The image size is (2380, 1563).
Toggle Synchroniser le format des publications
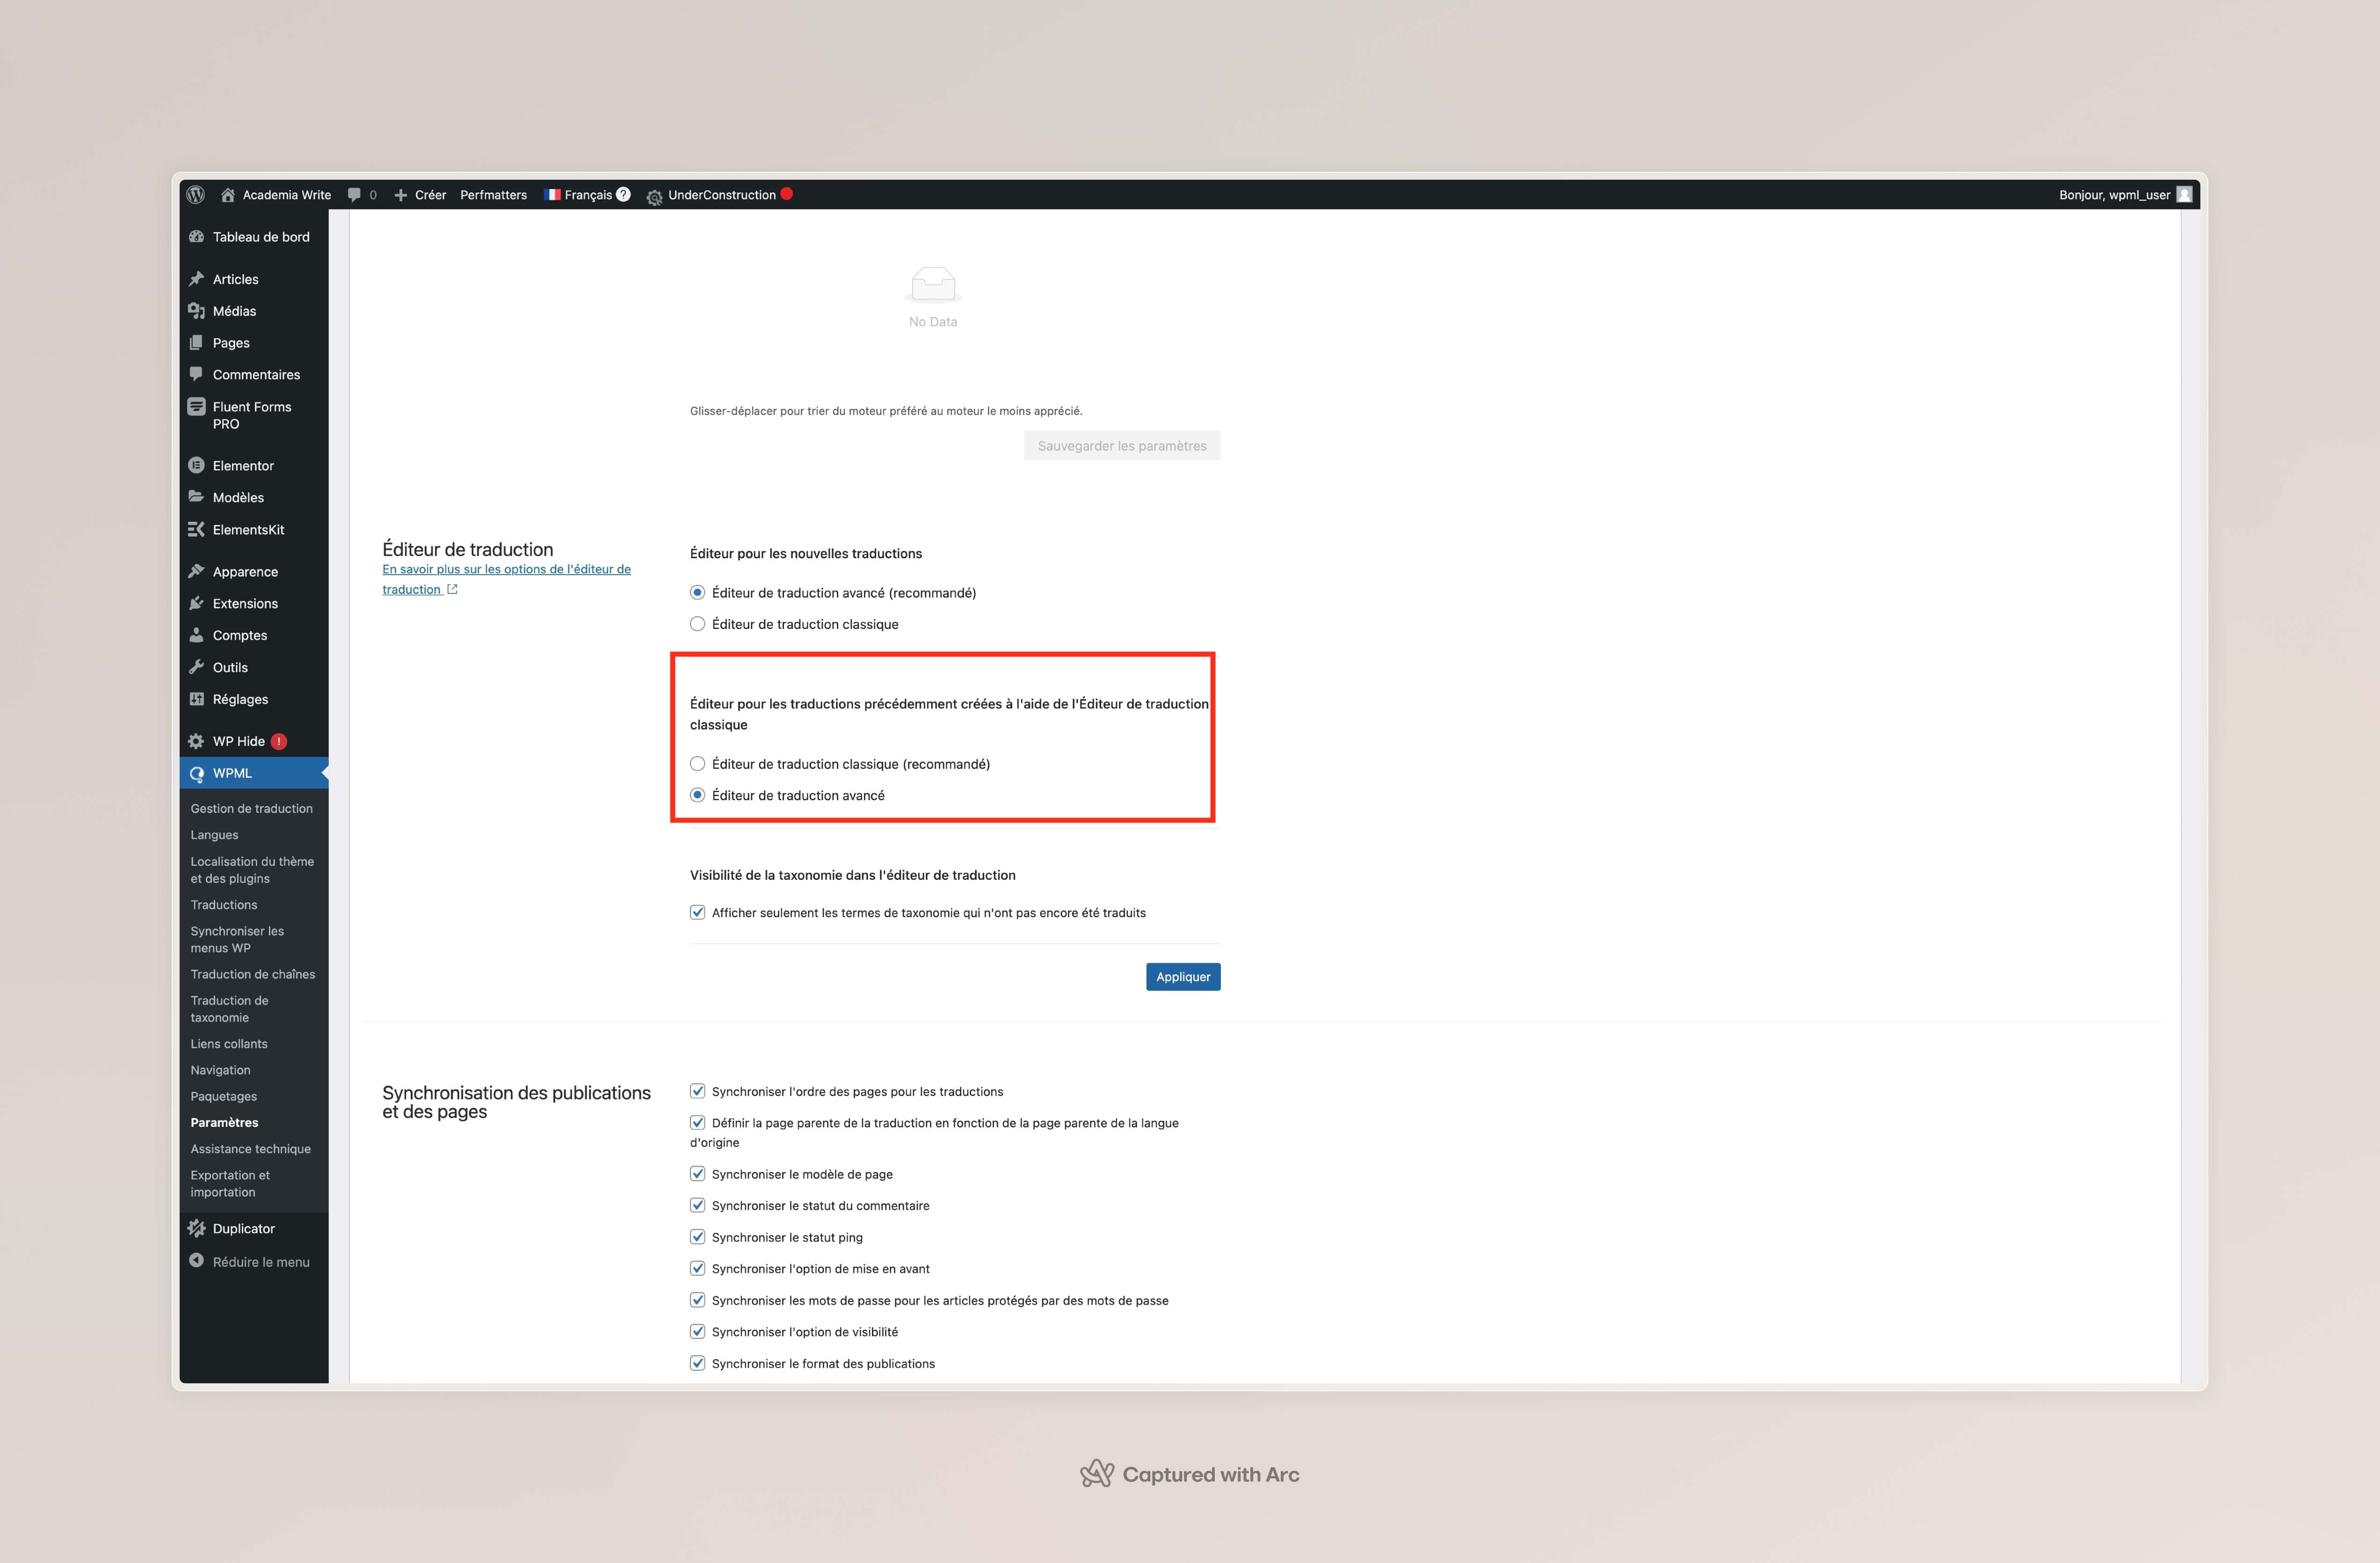coord(697,1363)
